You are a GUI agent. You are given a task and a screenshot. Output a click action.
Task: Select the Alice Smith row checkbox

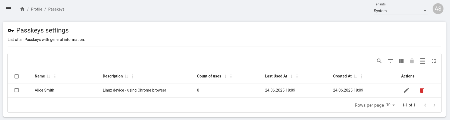[x=17, y=90]
